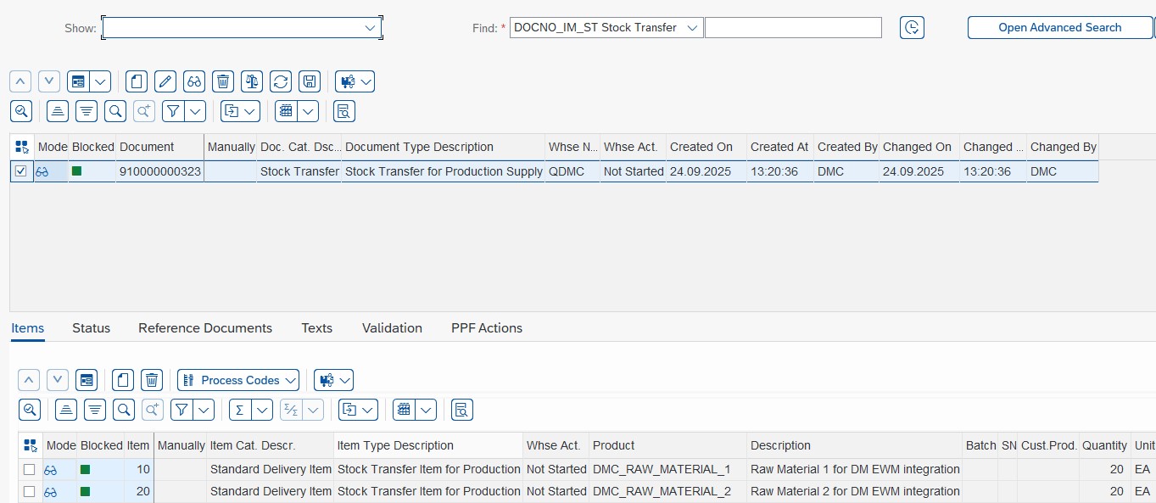Image resolution: width=1156 pixels, height=503 pixels.
Task: Click the floppy disk save icon
Action: pyautogui.click(x=310, y=81)
